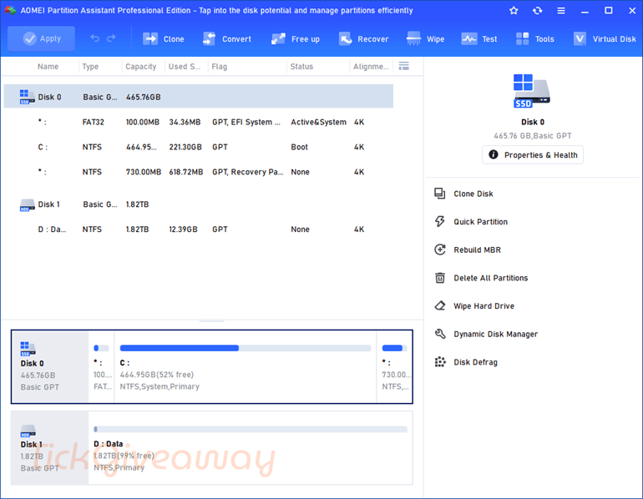Image resolution: width=643 pixels, height=499 pixels.
Task: Click the C: partition usage bar
Action: 246,348
